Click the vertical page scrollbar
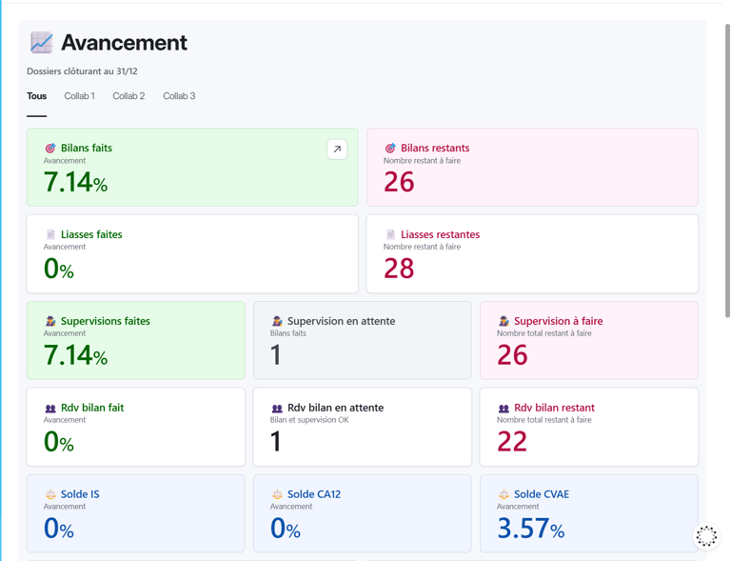This screenshot has height=561, width=731. click(727, 171)
